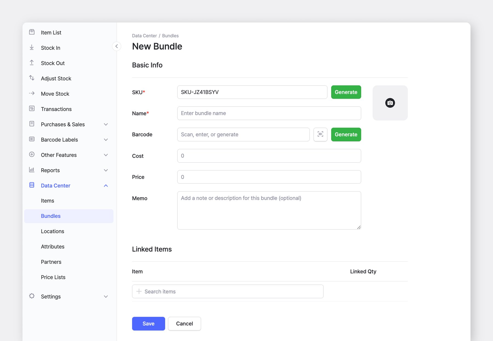The image size is (493, 341).
Task: Generate a new SKU code
Action: (x=346, y=92)
